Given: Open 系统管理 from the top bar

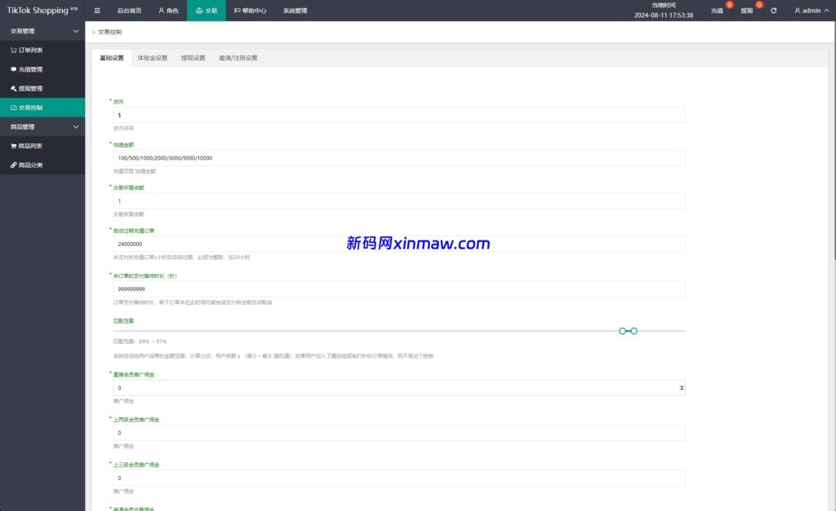Looking at the screenshot, I should pyautogui.click(x=297, y=11).
